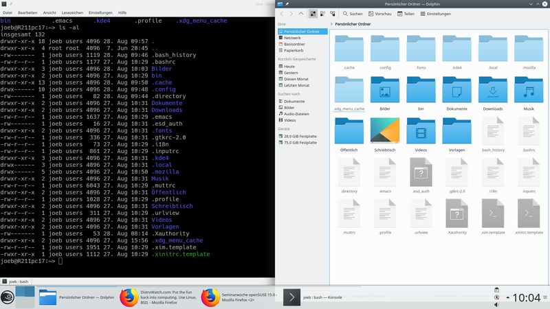Switch Dolphin to compact view mode
Image resolution: width=550 pixels, height=309 pixels.
322,14
